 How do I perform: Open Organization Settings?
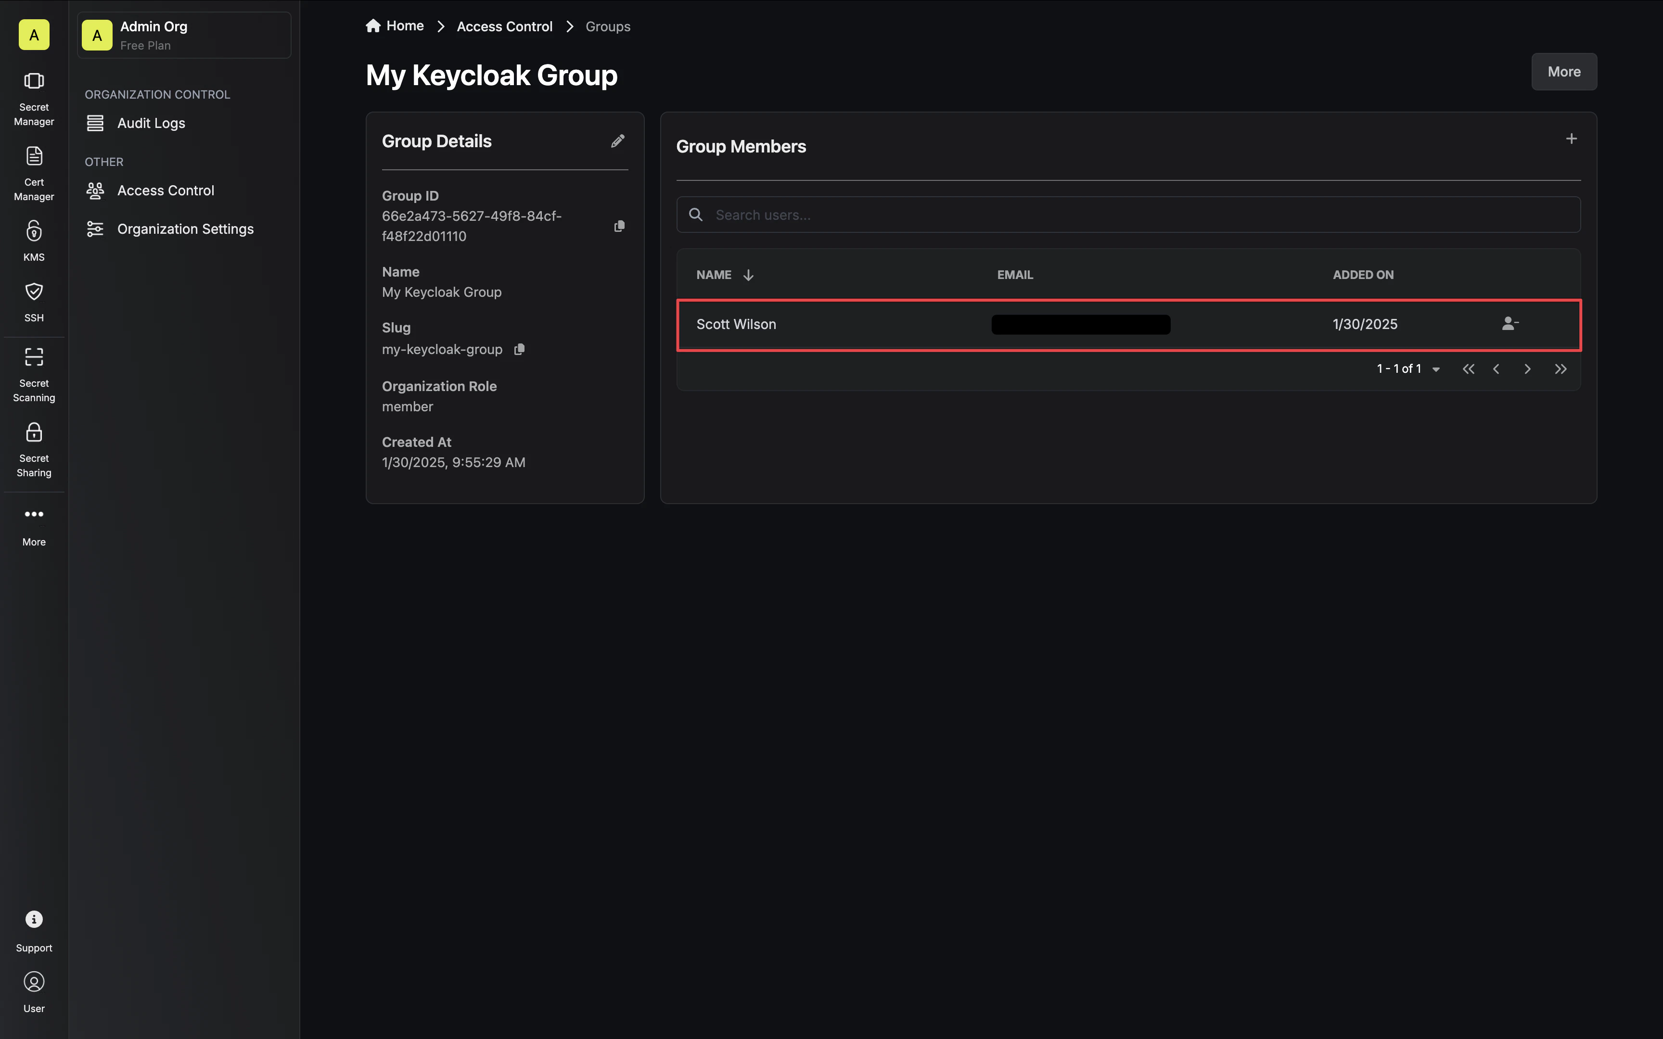[185, 229]
